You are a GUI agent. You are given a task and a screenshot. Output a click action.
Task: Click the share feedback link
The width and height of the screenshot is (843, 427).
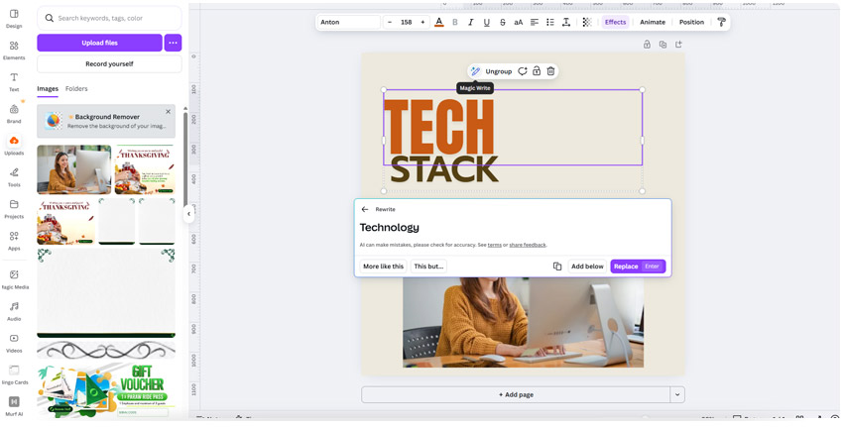[x=528, y=245]
